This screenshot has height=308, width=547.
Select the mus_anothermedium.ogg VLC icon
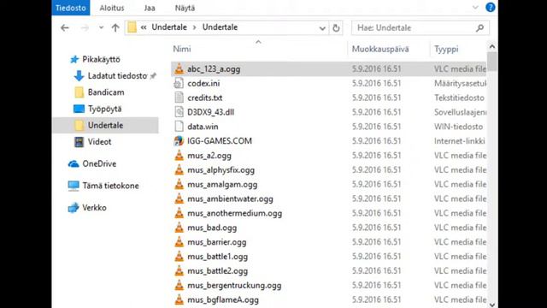[179, 213]
